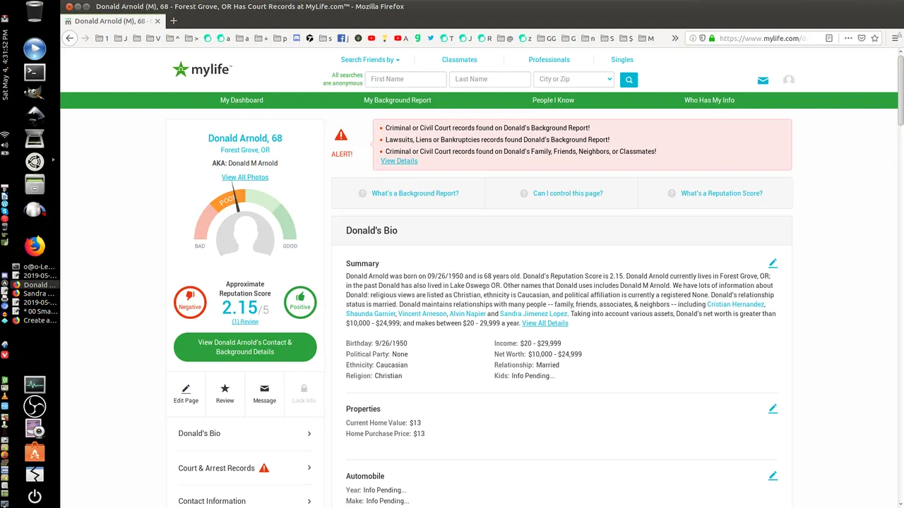Screen dimensions: 904x508
Task: Click the First Name input field
Action: click(x=405, y=80)
